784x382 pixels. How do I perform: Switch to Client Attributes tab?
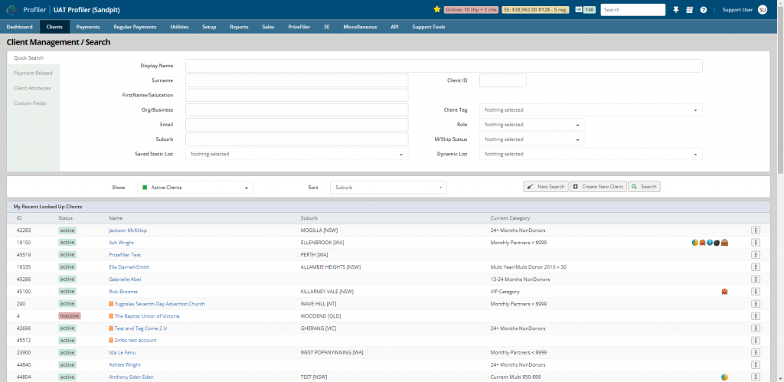click(x=32, y=88)
